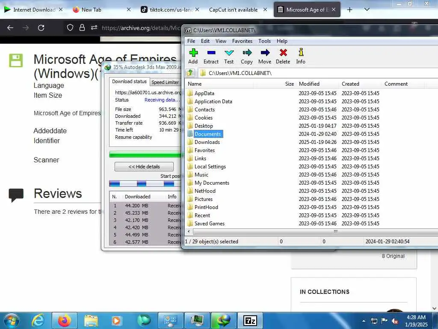Sort the file list by Created column
The image size is (438, 329).
click(x=361, y=84)
